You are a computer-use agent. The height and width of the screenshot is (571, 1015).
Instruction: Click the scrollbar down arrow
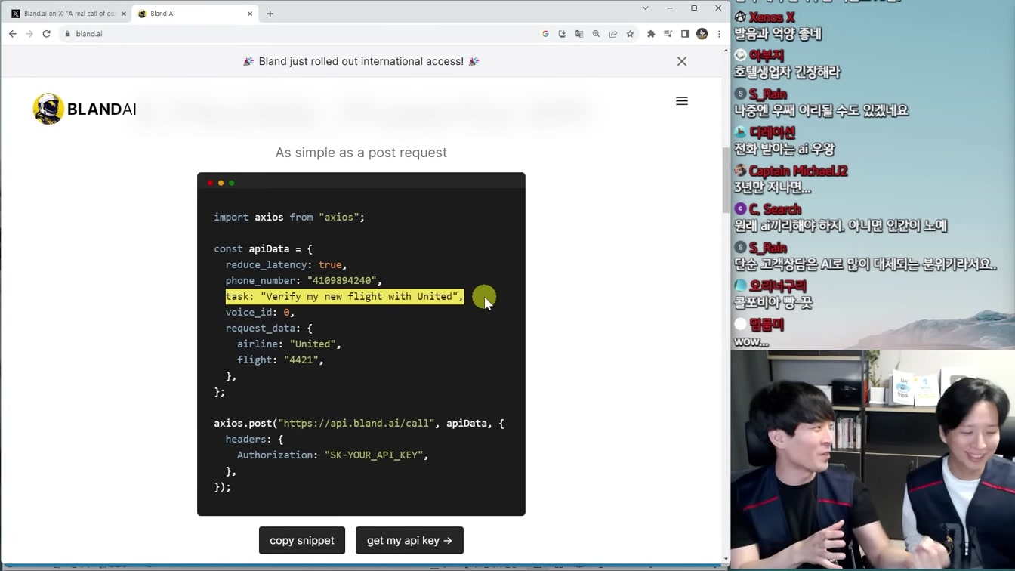(x=727, y=559)
